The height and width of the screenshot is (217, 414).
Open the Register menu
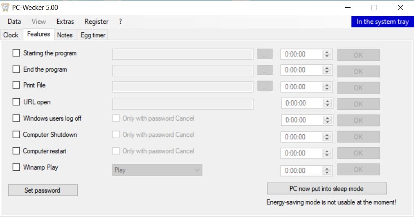96,22
